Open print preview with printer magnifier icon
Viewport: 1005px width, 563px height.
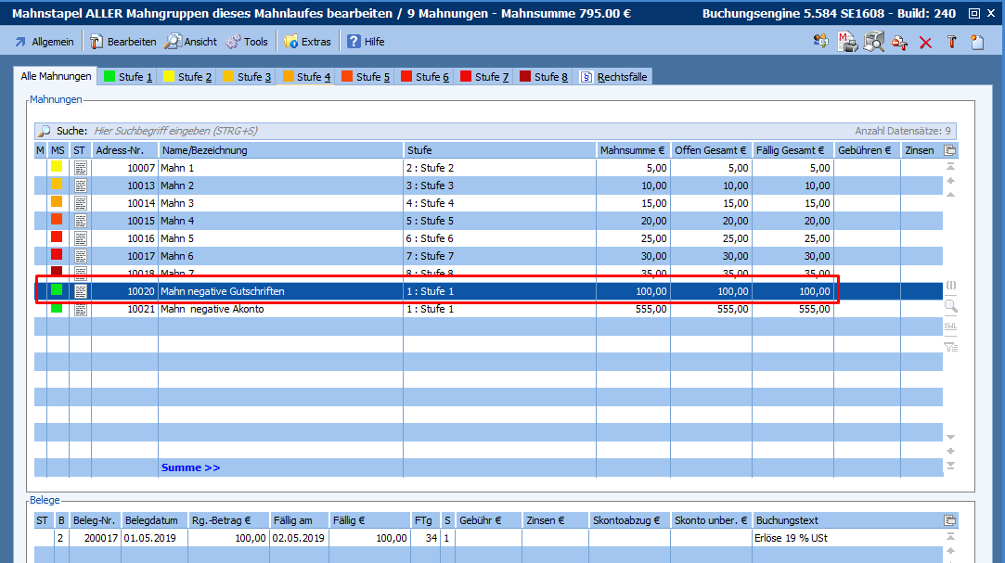click(873, 42)
